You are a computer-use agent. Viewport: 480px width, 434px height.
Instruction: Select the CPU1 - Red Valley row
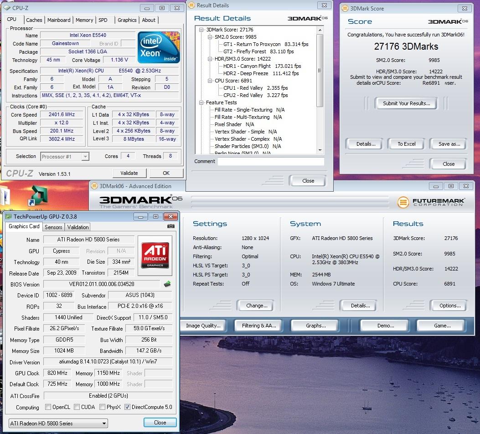coord(256,88)
